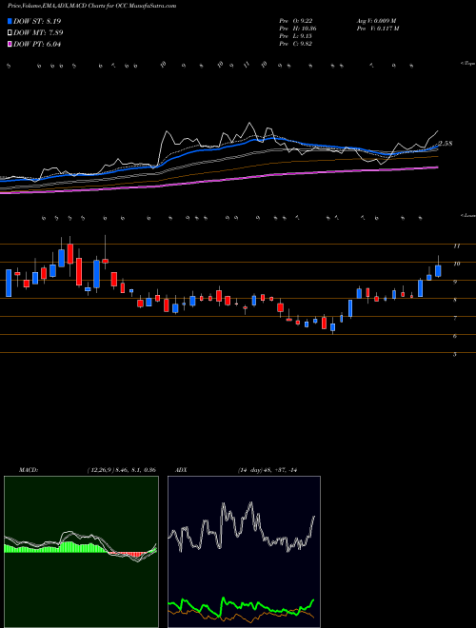Click the MACD: panel title
The width and height of the screenshot is (476, 628).
[28, 469]
